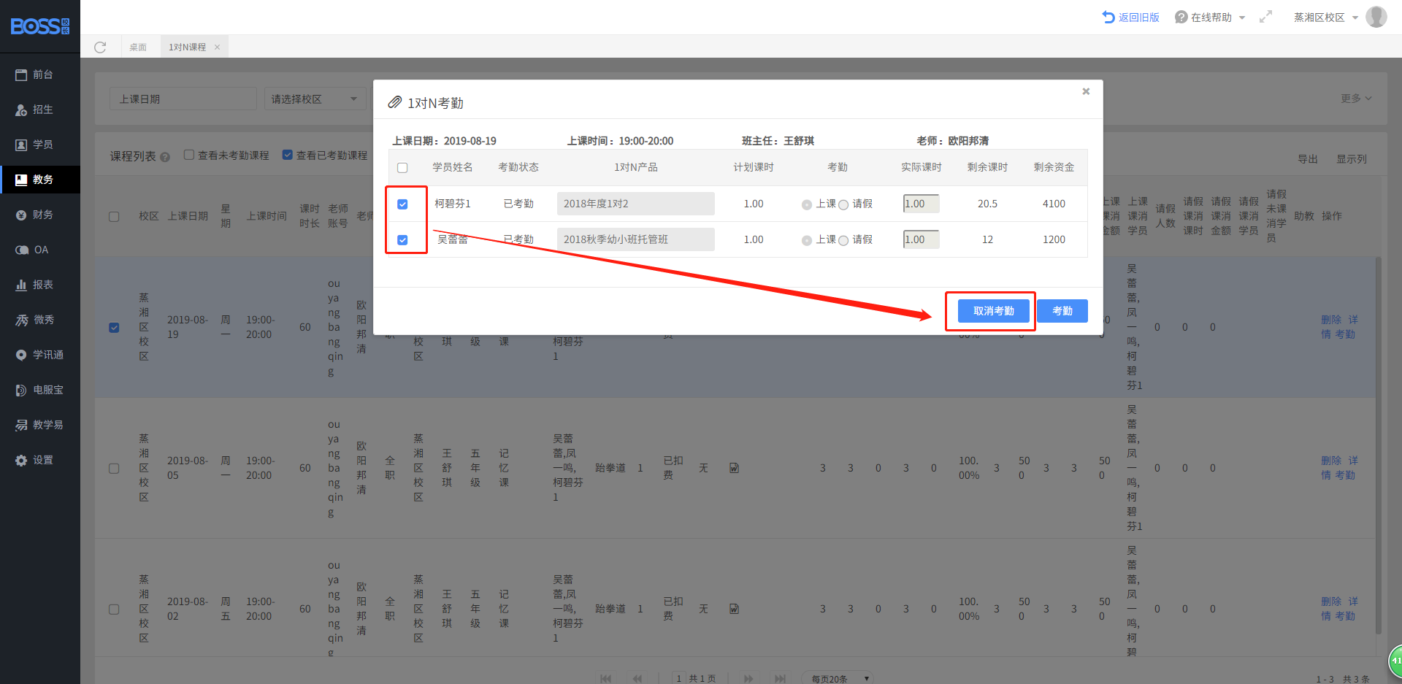Close the 1对N考勤 dialog
Image resolution: width=1402 pixels, height=684 pixels.
[x=1086, y=91]
